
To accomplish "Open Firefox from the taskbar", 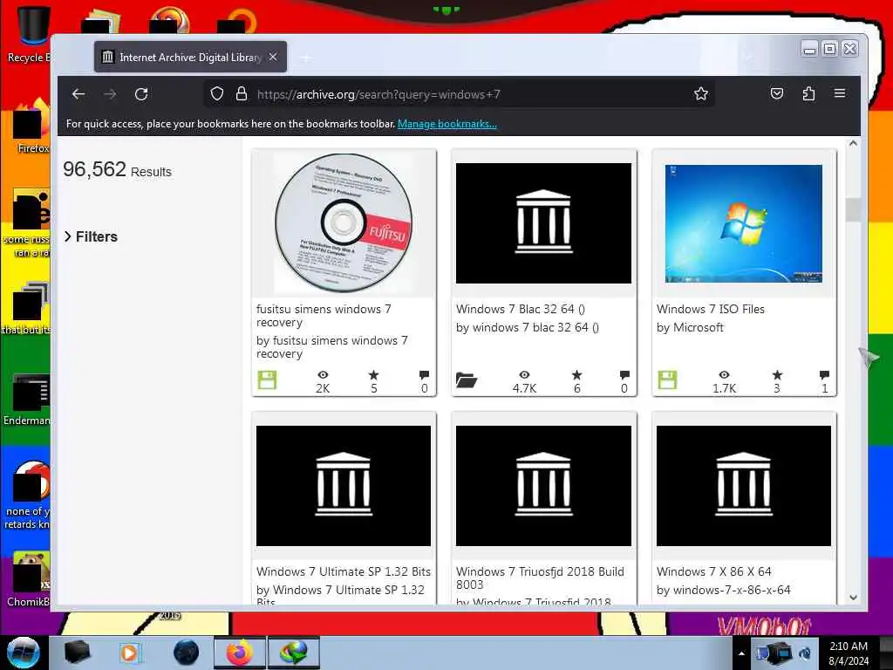I will click(239, 653).
